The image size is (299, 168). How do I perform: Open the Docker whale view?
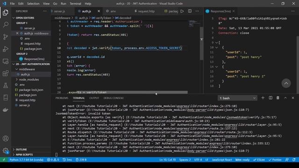pyautogui.click(x=6, y=110)
